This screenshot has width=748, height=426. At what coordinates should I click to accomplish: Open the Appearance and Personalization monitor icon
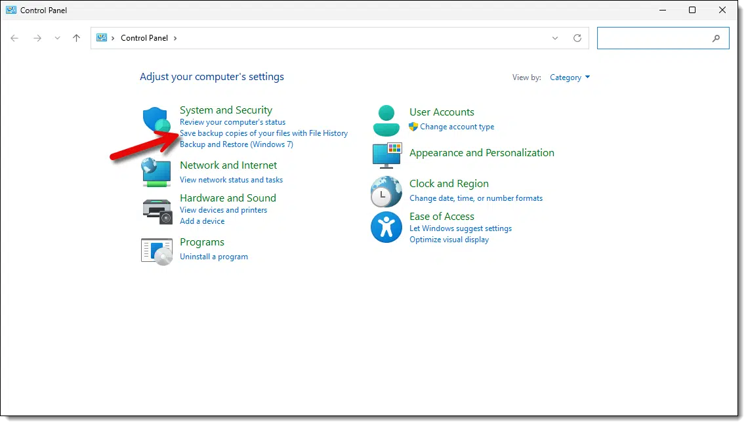click(387, 156)
